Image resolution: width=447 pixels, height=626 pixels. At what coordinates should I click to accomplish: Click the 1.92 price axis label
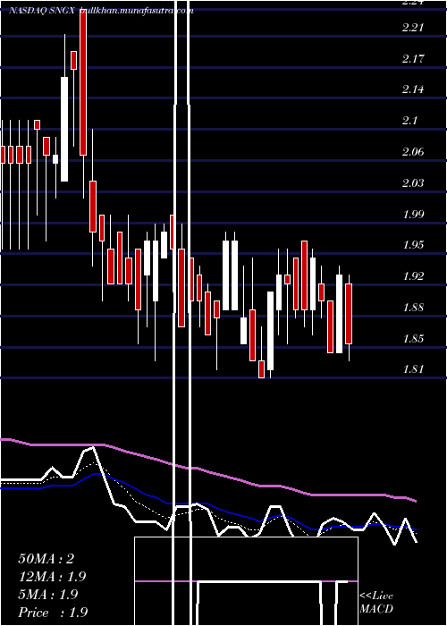413,275
